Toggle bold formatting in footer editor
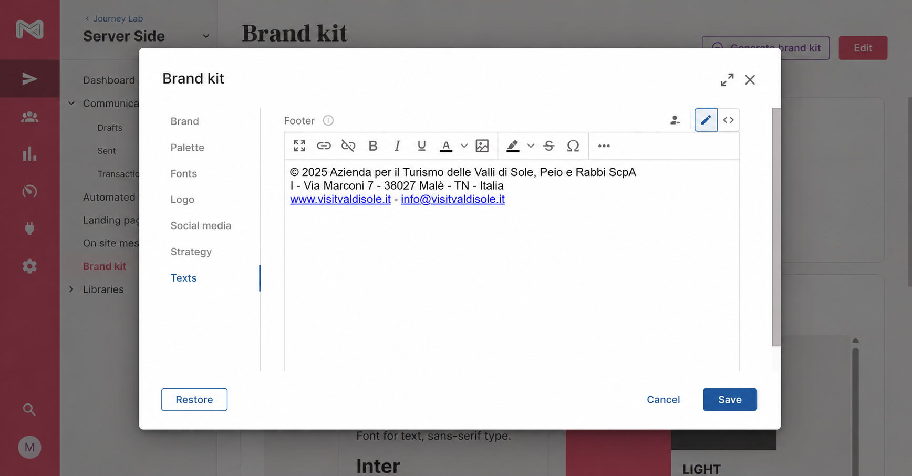 pos(373,146)
